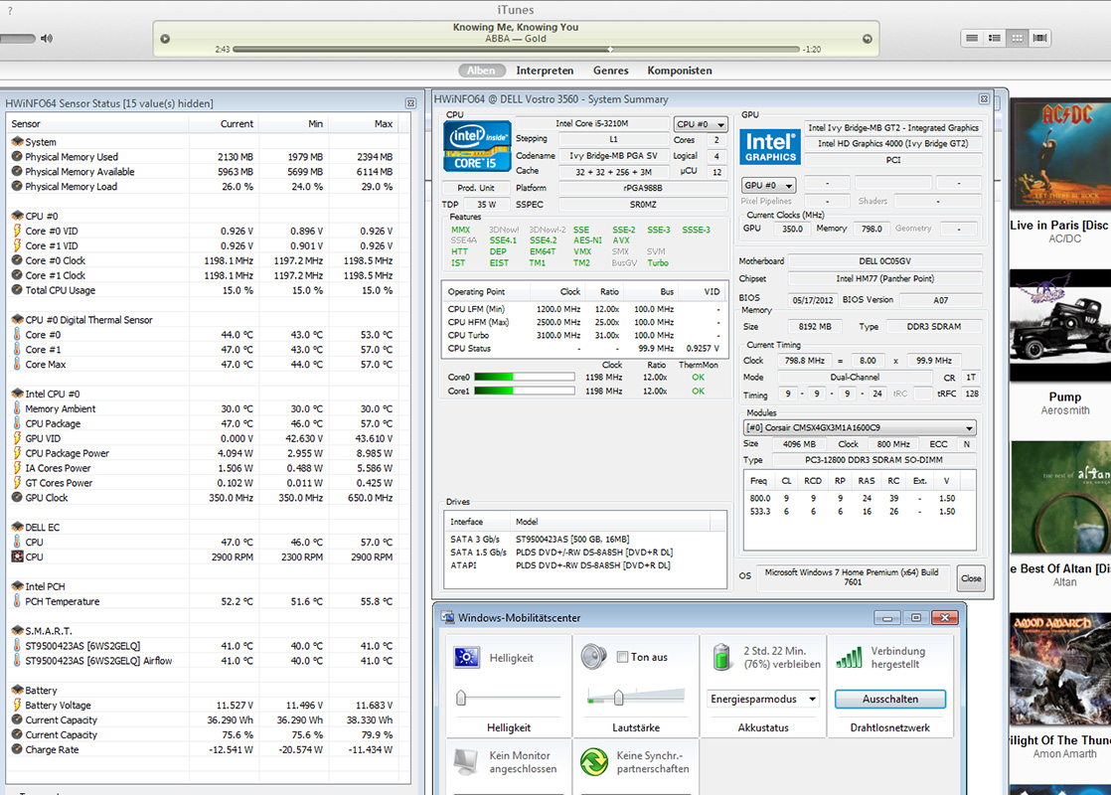This screenshot has height=795, width=1111.
Task: Click the Lautstärke volume slider handle
Action: (x=618, y=698)
